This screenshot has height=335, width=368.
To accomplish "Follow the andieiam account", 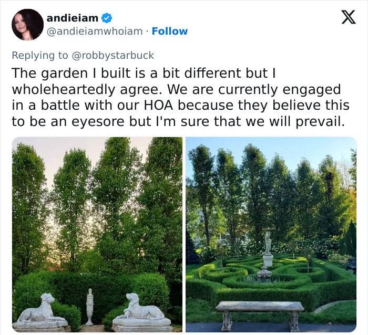I will point(170,31).
